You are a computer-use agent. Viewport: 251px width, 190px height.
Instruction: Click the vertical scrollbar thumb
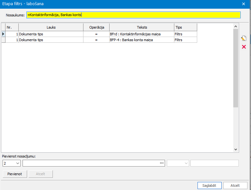click(236, 68)
